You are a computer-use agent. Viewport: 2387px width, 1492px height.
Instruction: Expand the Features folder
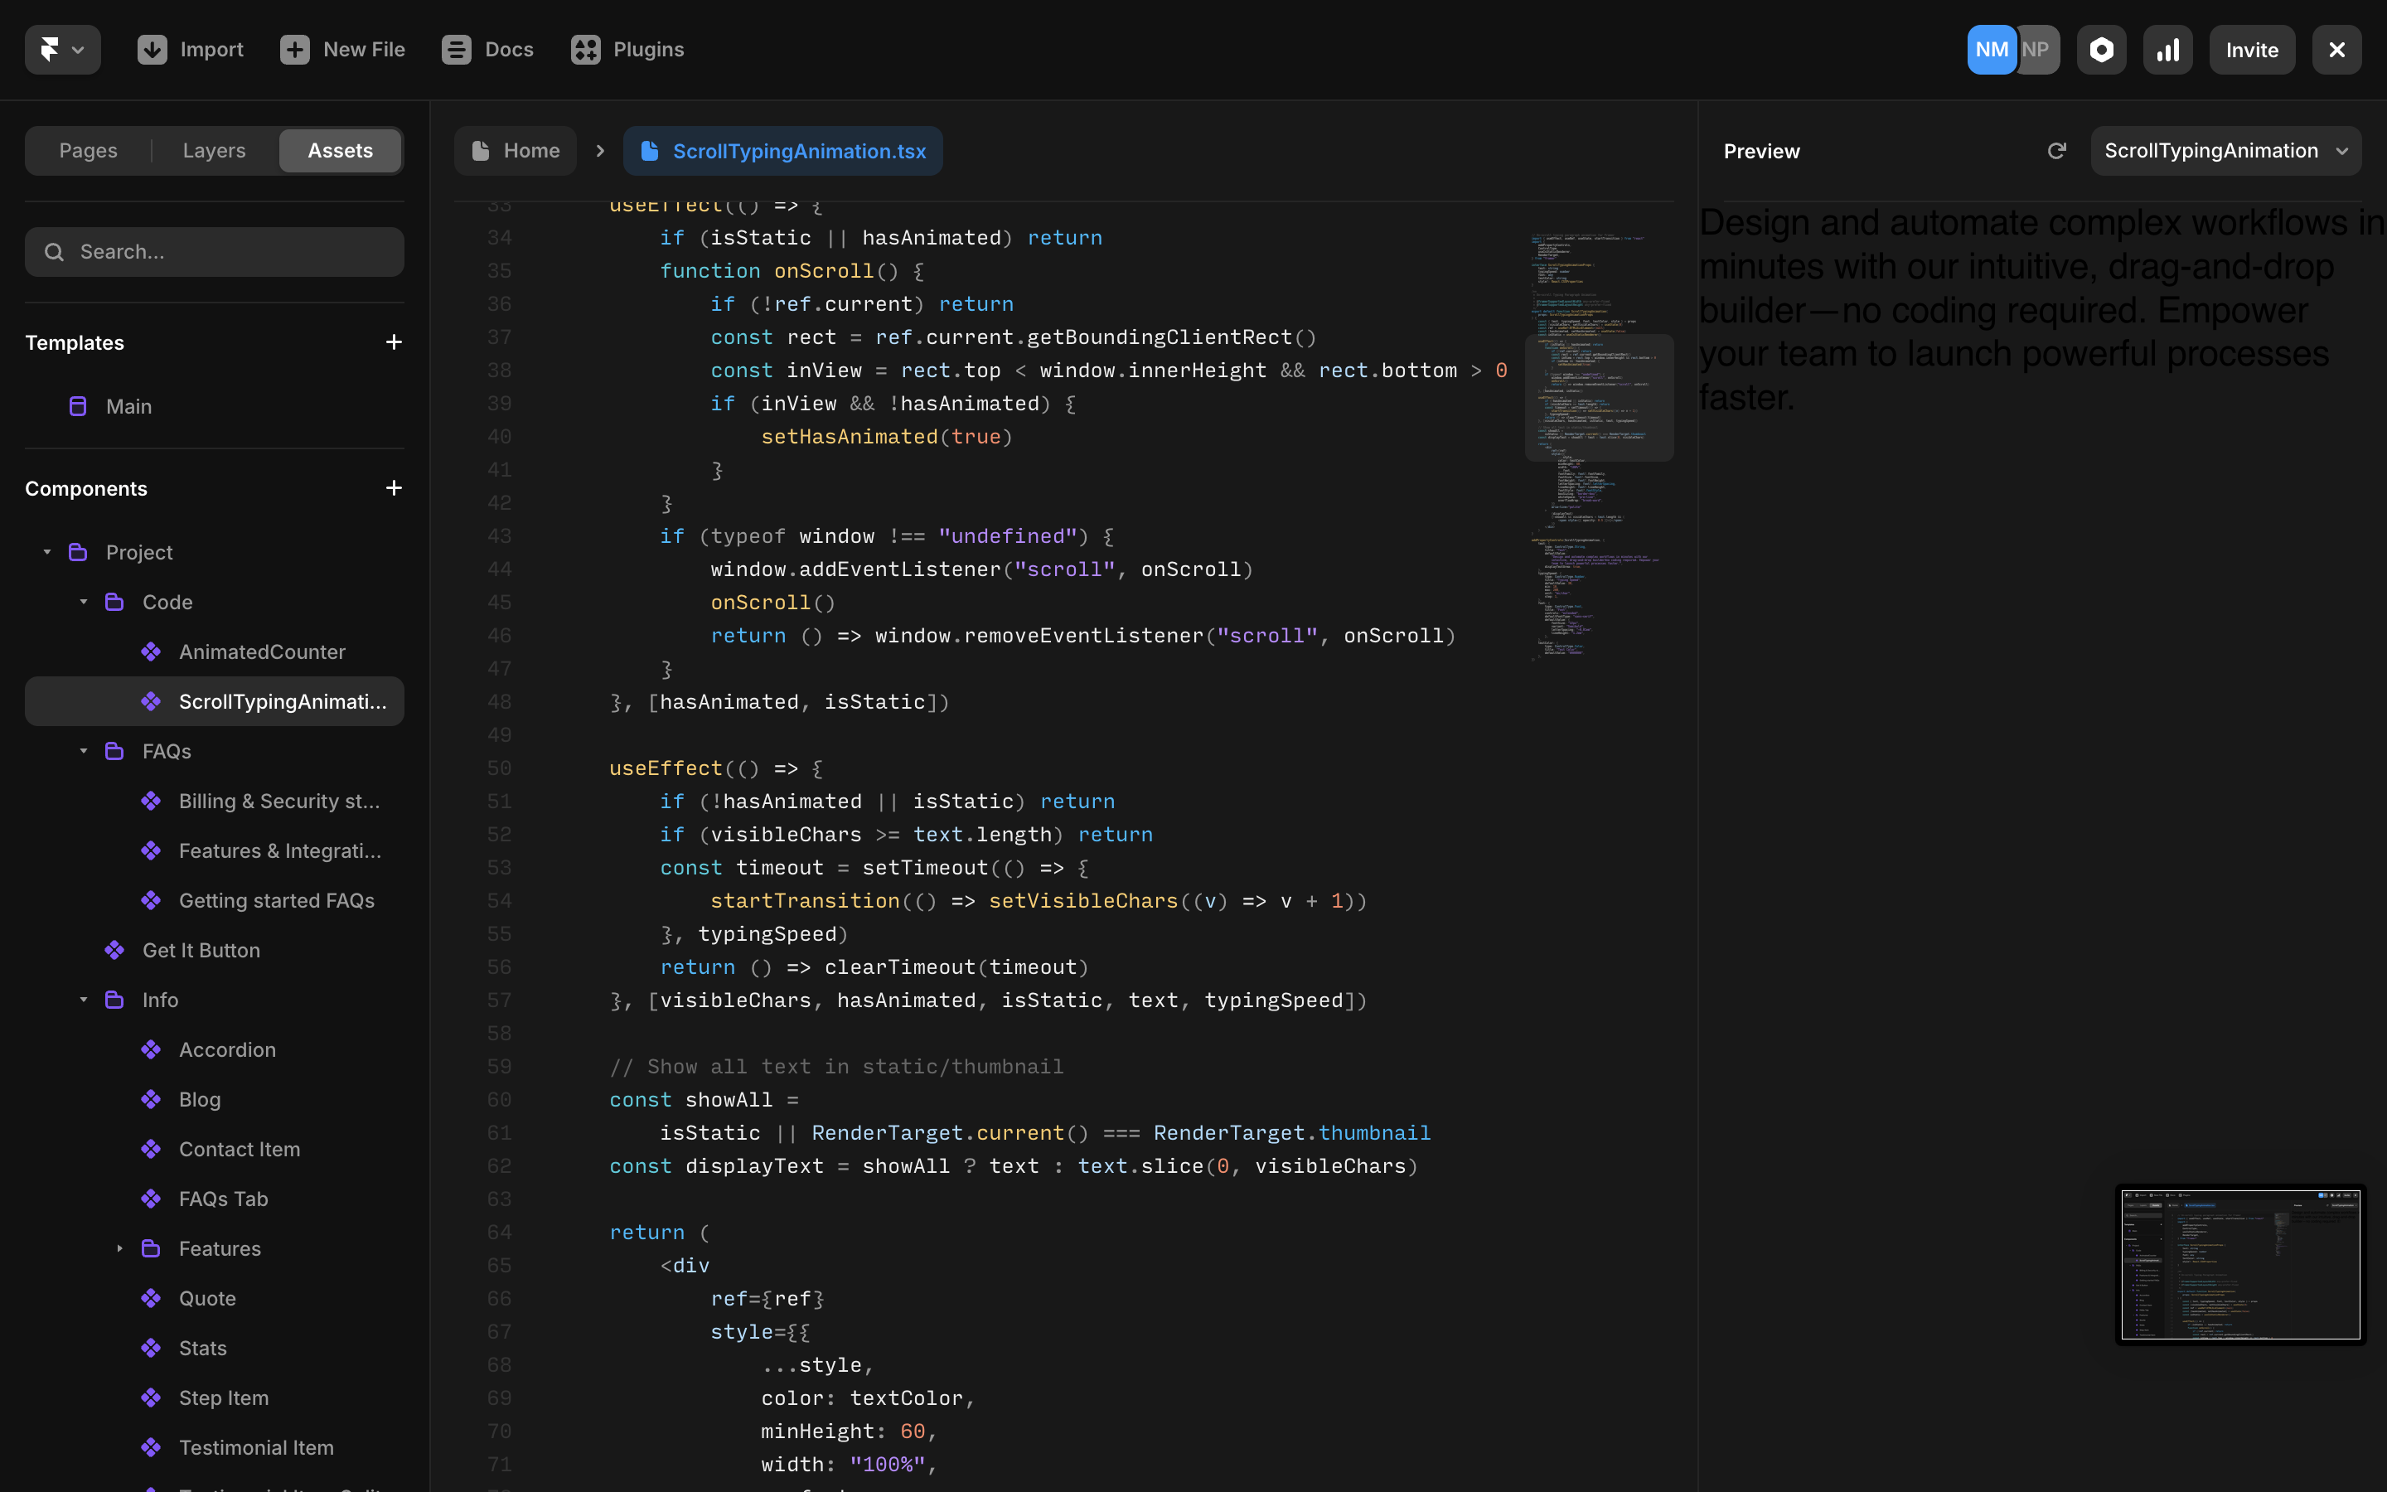click(x=120, y=1247)
